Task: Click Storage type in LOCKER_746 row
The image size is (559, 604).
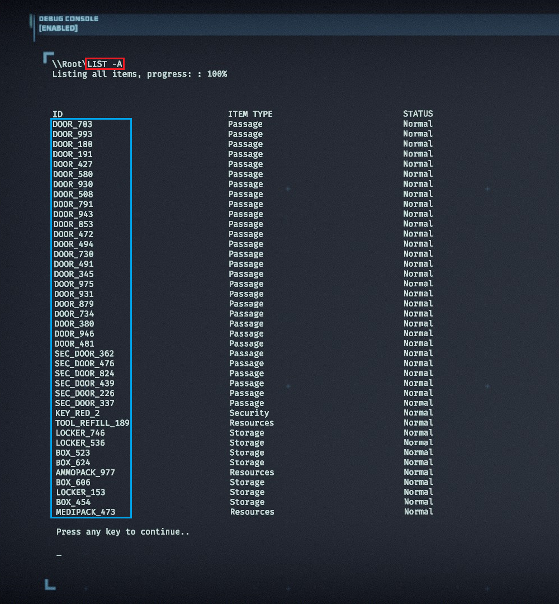Action: 247,433
